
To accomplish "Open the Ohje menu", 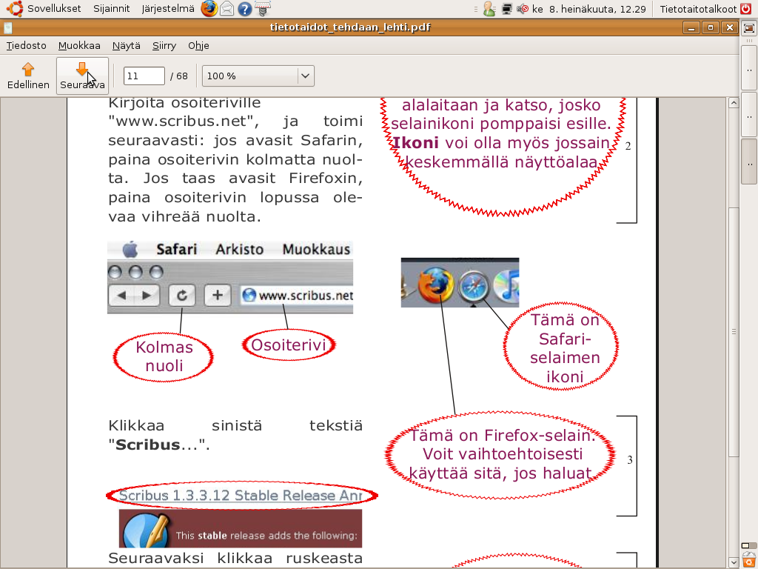I will point(198,45).
